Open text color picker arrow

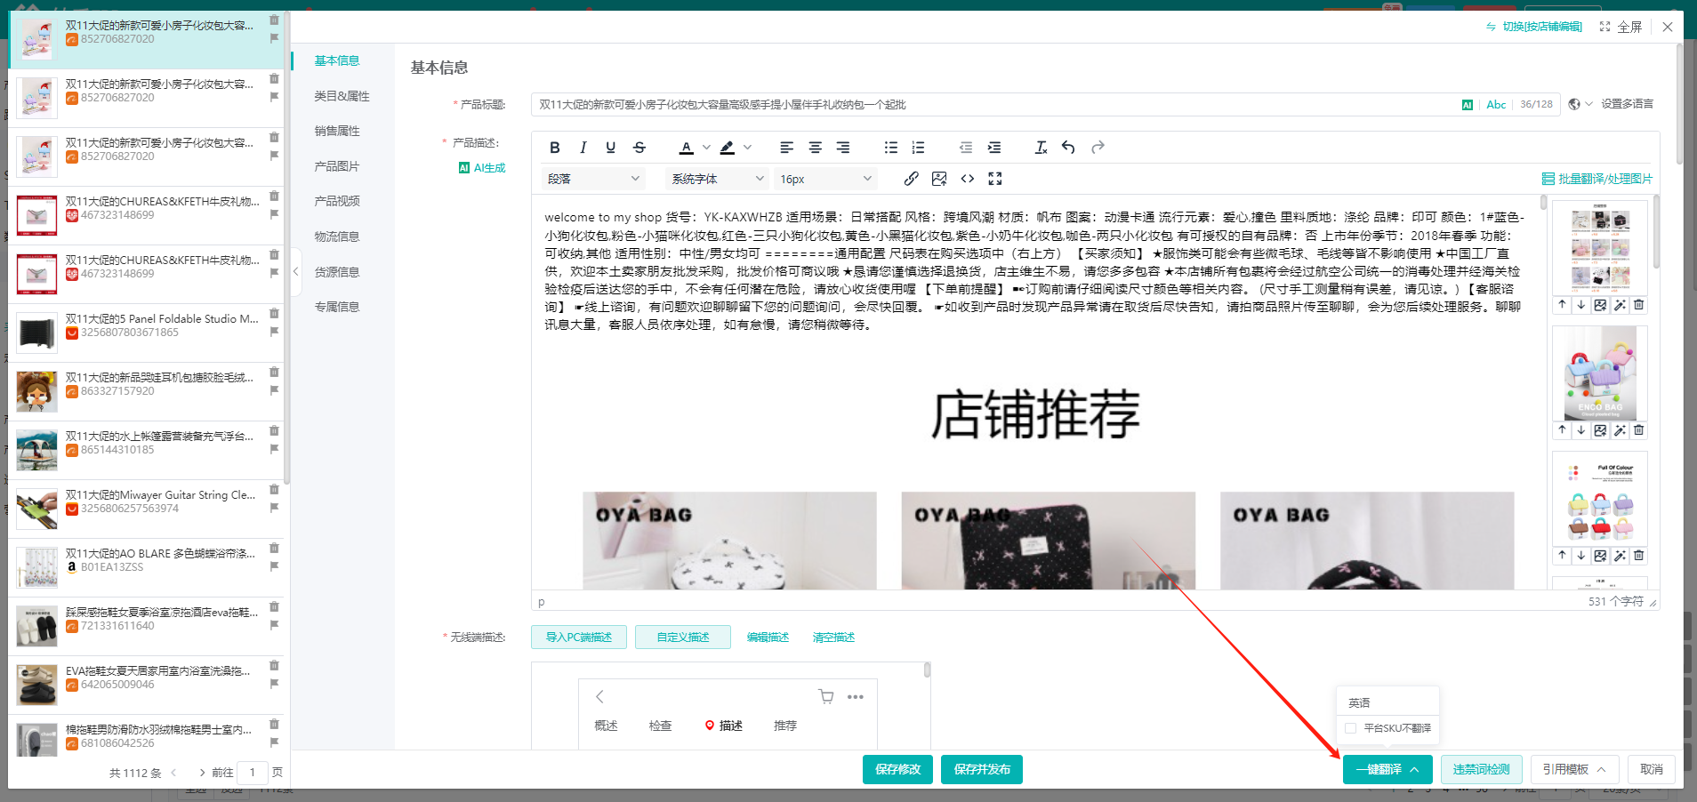(x=706, y=148)
